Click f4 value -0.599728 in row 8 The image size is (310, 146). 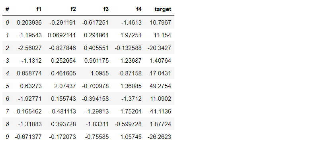128,124
